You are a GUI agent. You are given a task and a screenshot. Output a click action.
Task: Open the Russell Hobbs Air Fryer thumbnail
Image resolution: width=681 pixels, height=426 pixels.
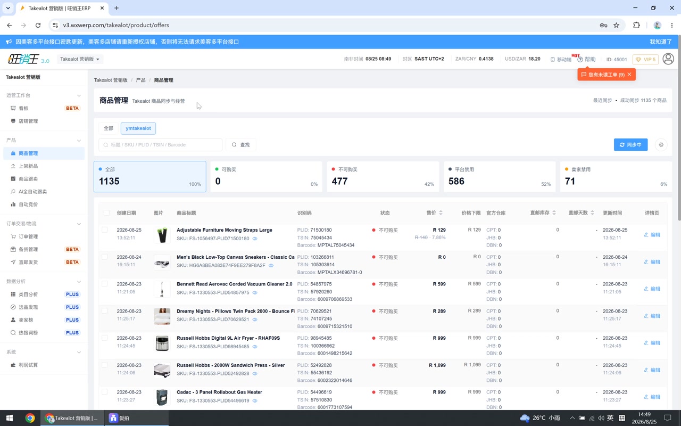(x=162, y=343)
